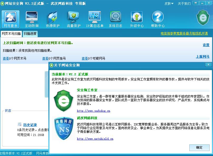Open the 设置 settings link
The width and height of the screenshot is (213, 156).
click(206, 45)
